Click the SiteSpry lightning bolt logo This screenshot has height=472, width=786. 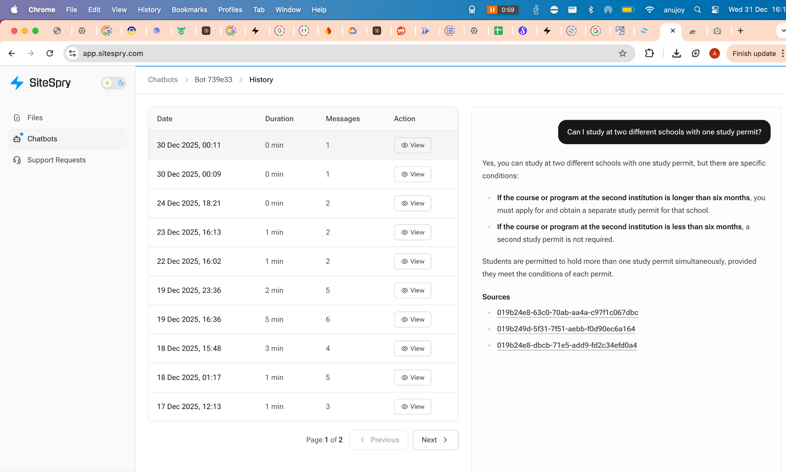tap(17, 83)
